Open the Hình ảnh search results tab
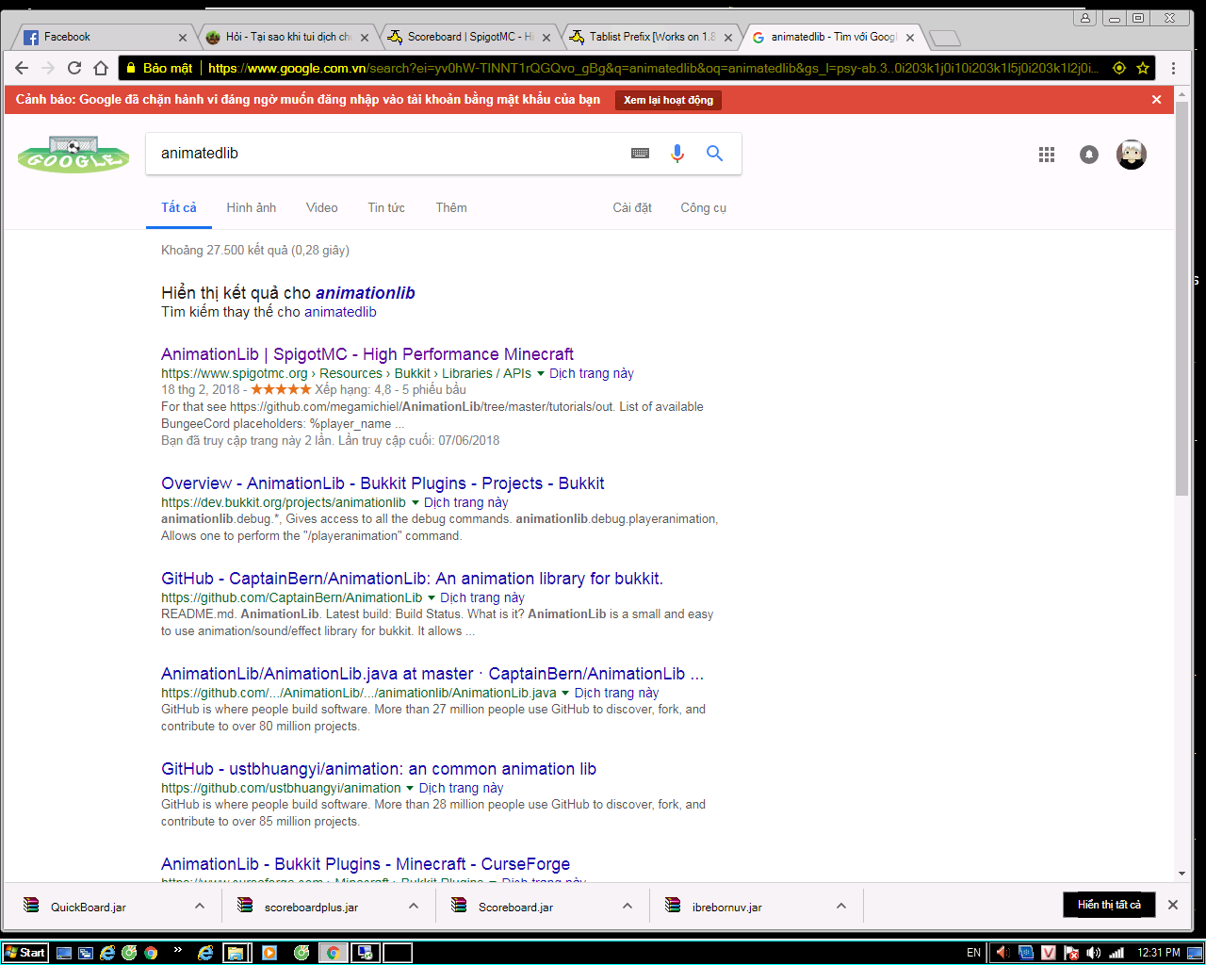The width and height of the screenshot is (1206, 965). 251,207
